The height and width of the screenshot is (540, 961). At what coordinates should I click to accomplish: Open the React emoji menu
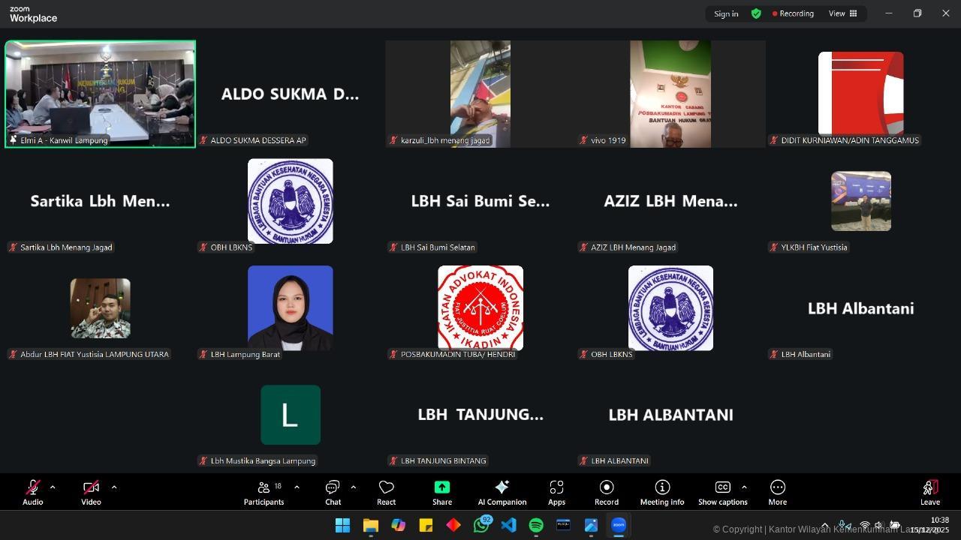click(x=386, y=493)
